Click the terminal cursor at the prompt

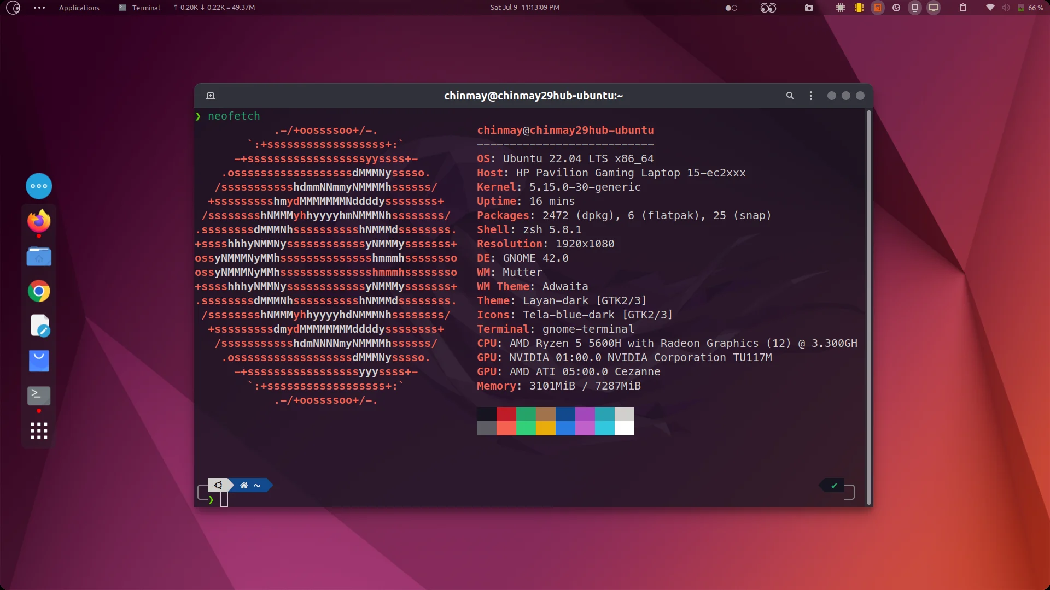224,499
